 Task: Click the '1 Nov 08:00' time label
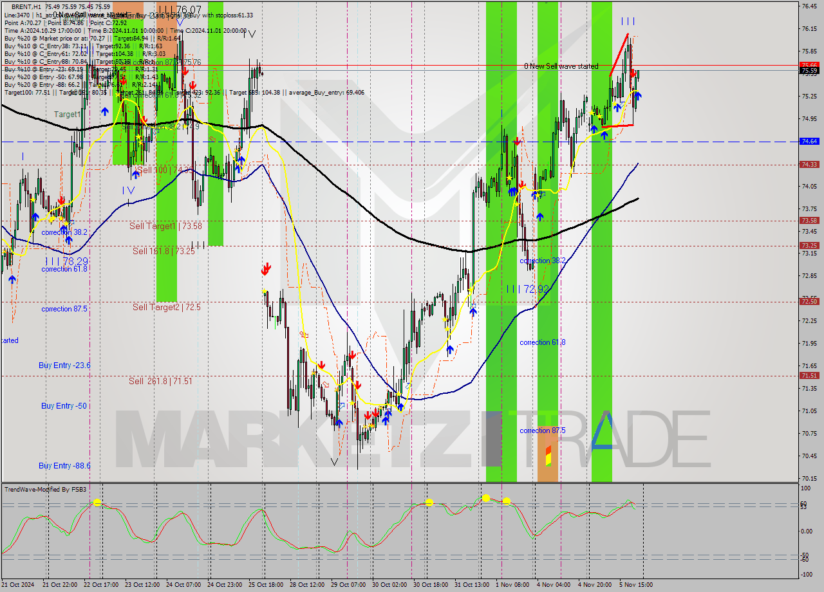[513, 585]
